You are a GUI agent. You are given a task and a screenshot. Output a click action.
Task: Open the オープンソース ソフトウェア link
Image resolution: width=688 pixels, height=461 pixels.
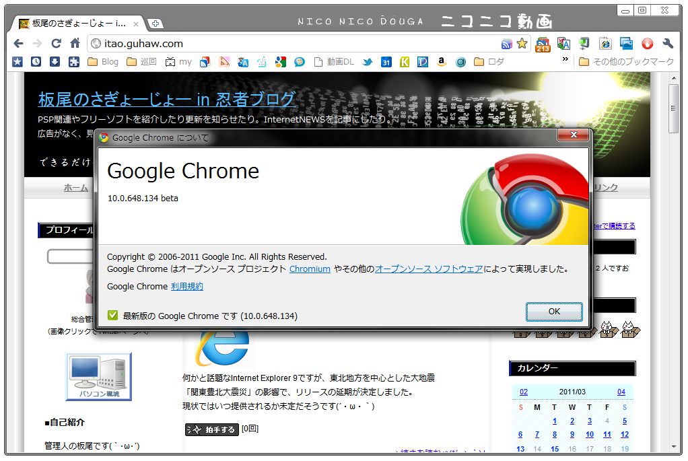point(429,269)
